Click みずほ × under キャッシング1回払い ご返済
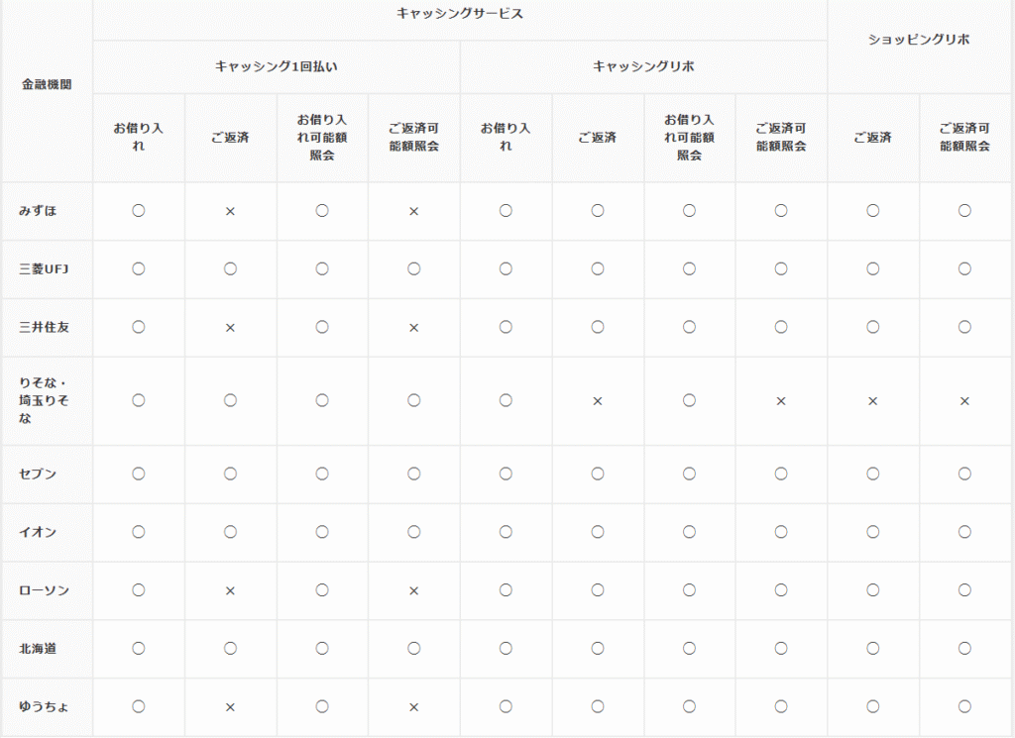 click(230, 212)
